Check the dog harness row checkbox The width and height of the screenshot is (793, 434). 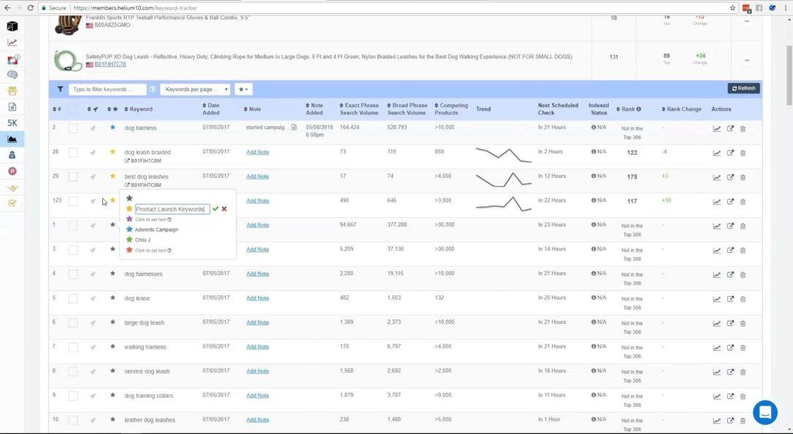click(73, 128)
